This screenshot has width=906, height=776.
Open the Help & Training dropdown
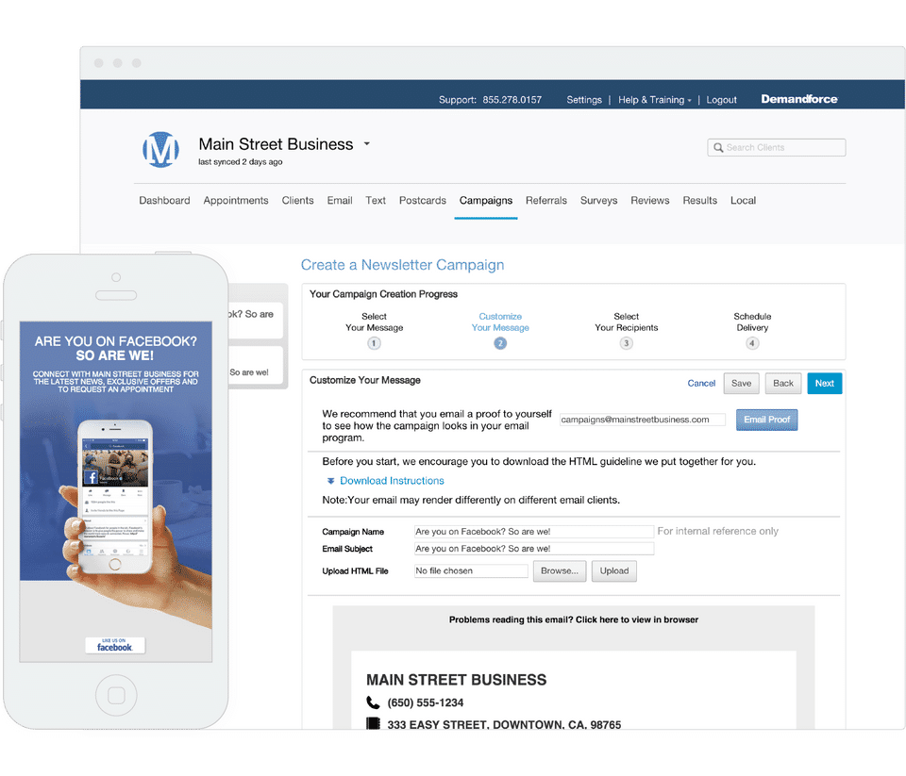tap(655, 100)
